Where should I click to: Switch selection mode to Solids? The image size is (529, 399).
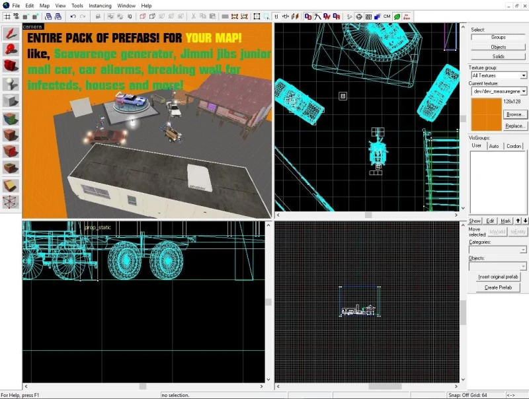coord(498,56)
